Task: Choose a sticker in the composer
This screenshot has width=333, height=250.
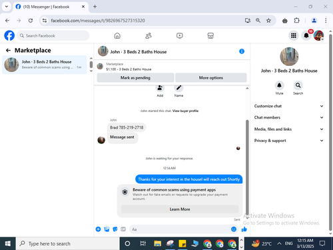Action: pos(115,229)
